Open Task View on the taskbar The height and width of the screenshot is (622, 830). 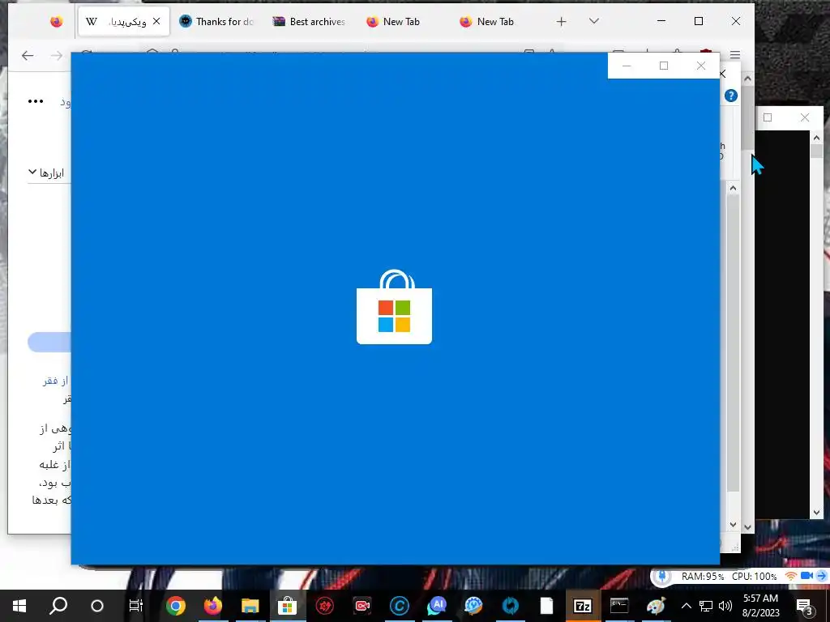(x=136, y=606)
